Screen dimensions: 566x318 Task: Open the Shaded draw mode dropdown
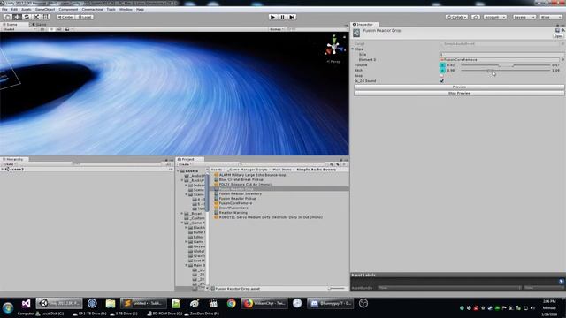click(19, 29)
